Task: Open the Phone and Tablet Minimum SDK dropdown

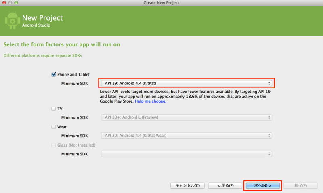Action: [x=187, y=83]
